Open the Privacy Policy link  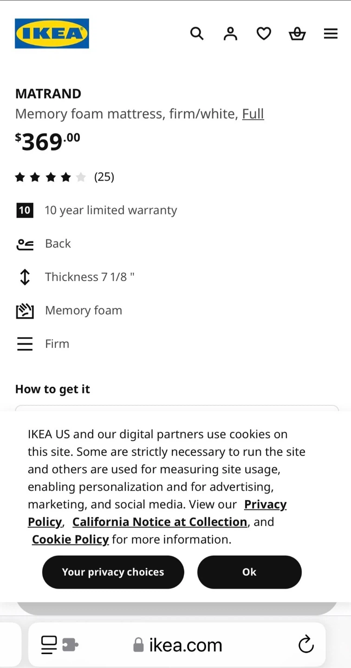click(265, 504)
